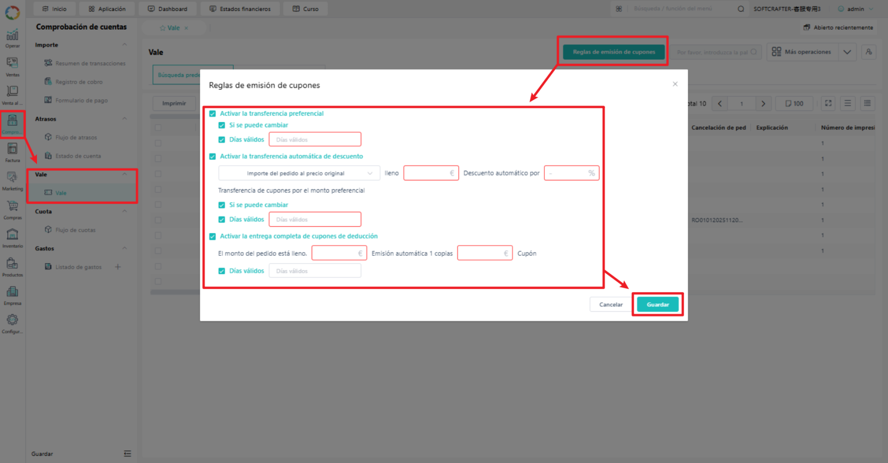Go to next page arrow

pos(763,104)
